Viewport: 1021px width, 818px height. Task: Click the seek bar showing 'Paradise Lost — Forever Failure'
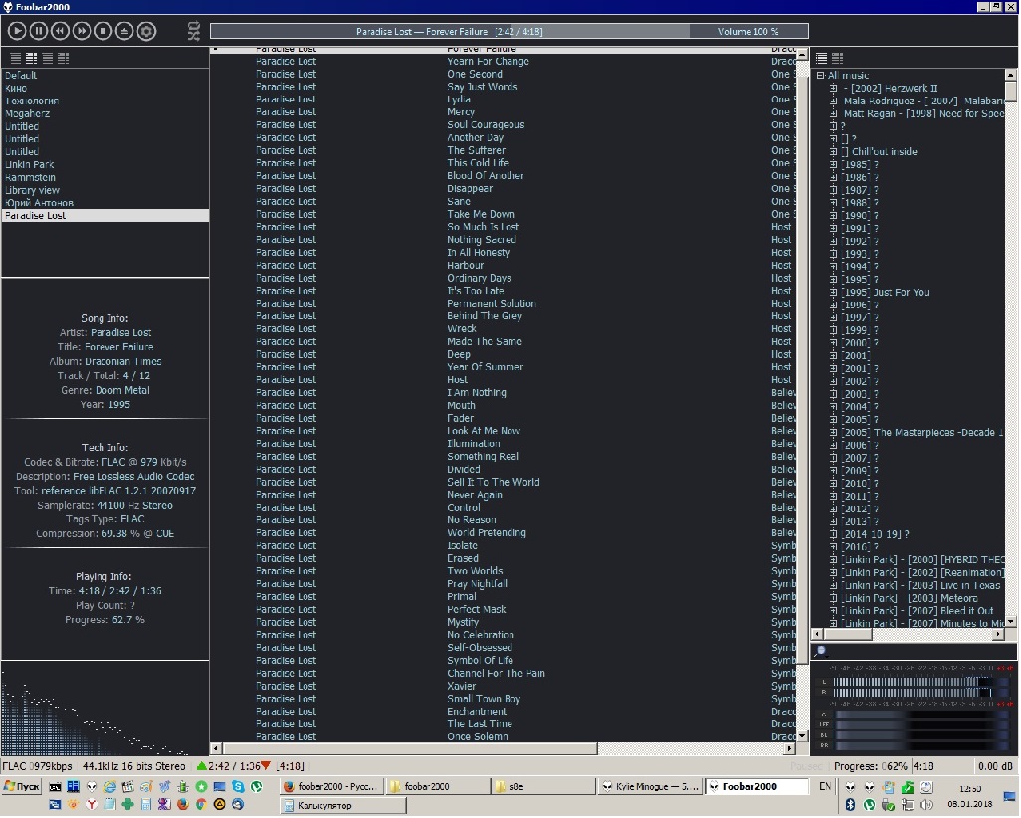(450, 32)
